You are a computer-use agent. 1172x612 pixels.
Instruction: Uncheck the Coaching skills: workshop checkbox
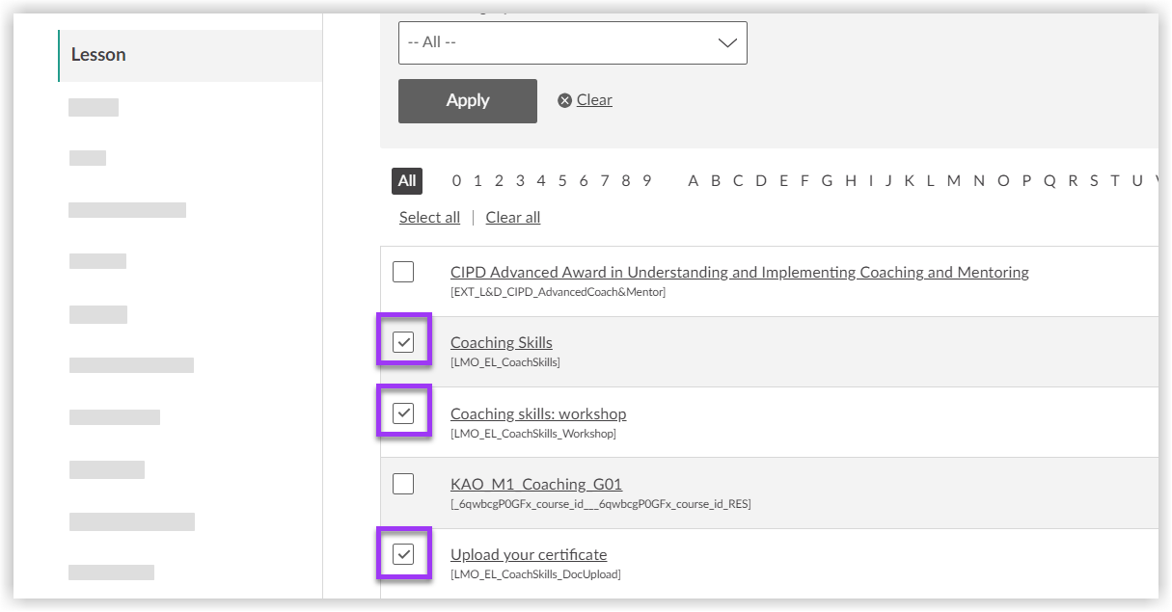pyautogui.click(x=403, y=413)
